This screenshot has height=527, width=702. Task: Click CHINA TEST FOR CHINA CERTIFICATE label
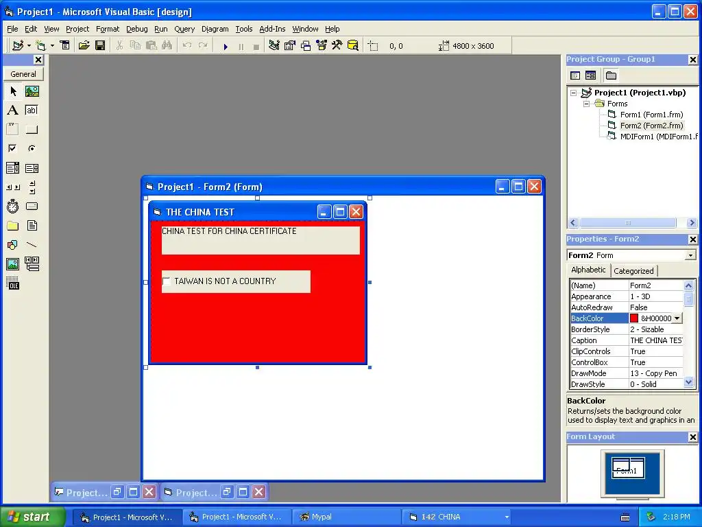[x=261, y=240]
